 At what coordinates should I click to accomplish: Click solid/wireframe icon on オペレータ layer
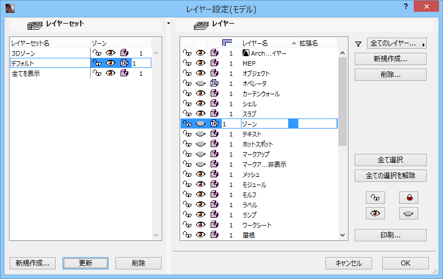pos(214,84)
